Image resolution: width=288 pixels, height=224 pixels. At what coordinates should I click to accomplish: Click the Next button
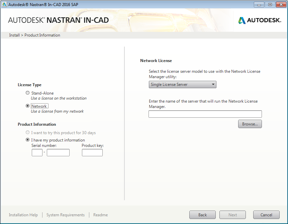[x=232, y=215]
